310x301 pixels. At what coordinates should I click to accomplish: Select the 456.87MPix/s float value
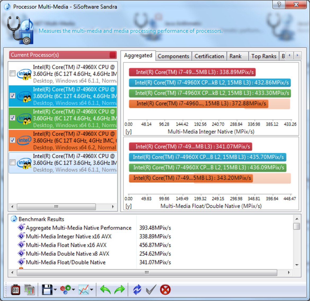pos(155,245)
